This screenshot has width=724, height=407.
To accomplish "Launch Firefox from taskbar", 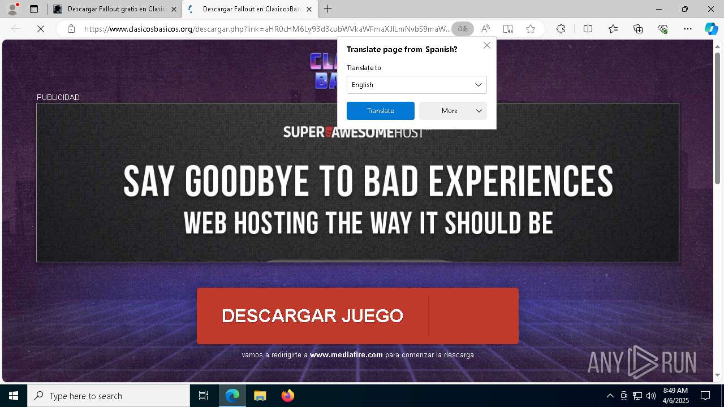I will [287, 396].
